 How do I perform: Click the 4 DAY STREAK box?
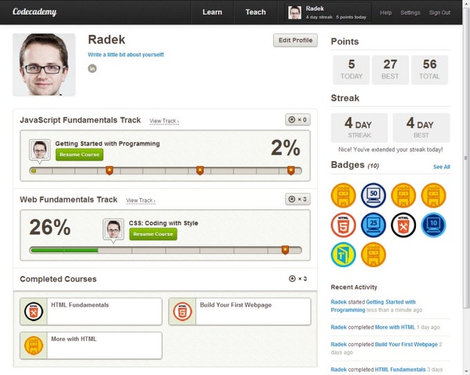pyautogui.click(x=359, y=127)
